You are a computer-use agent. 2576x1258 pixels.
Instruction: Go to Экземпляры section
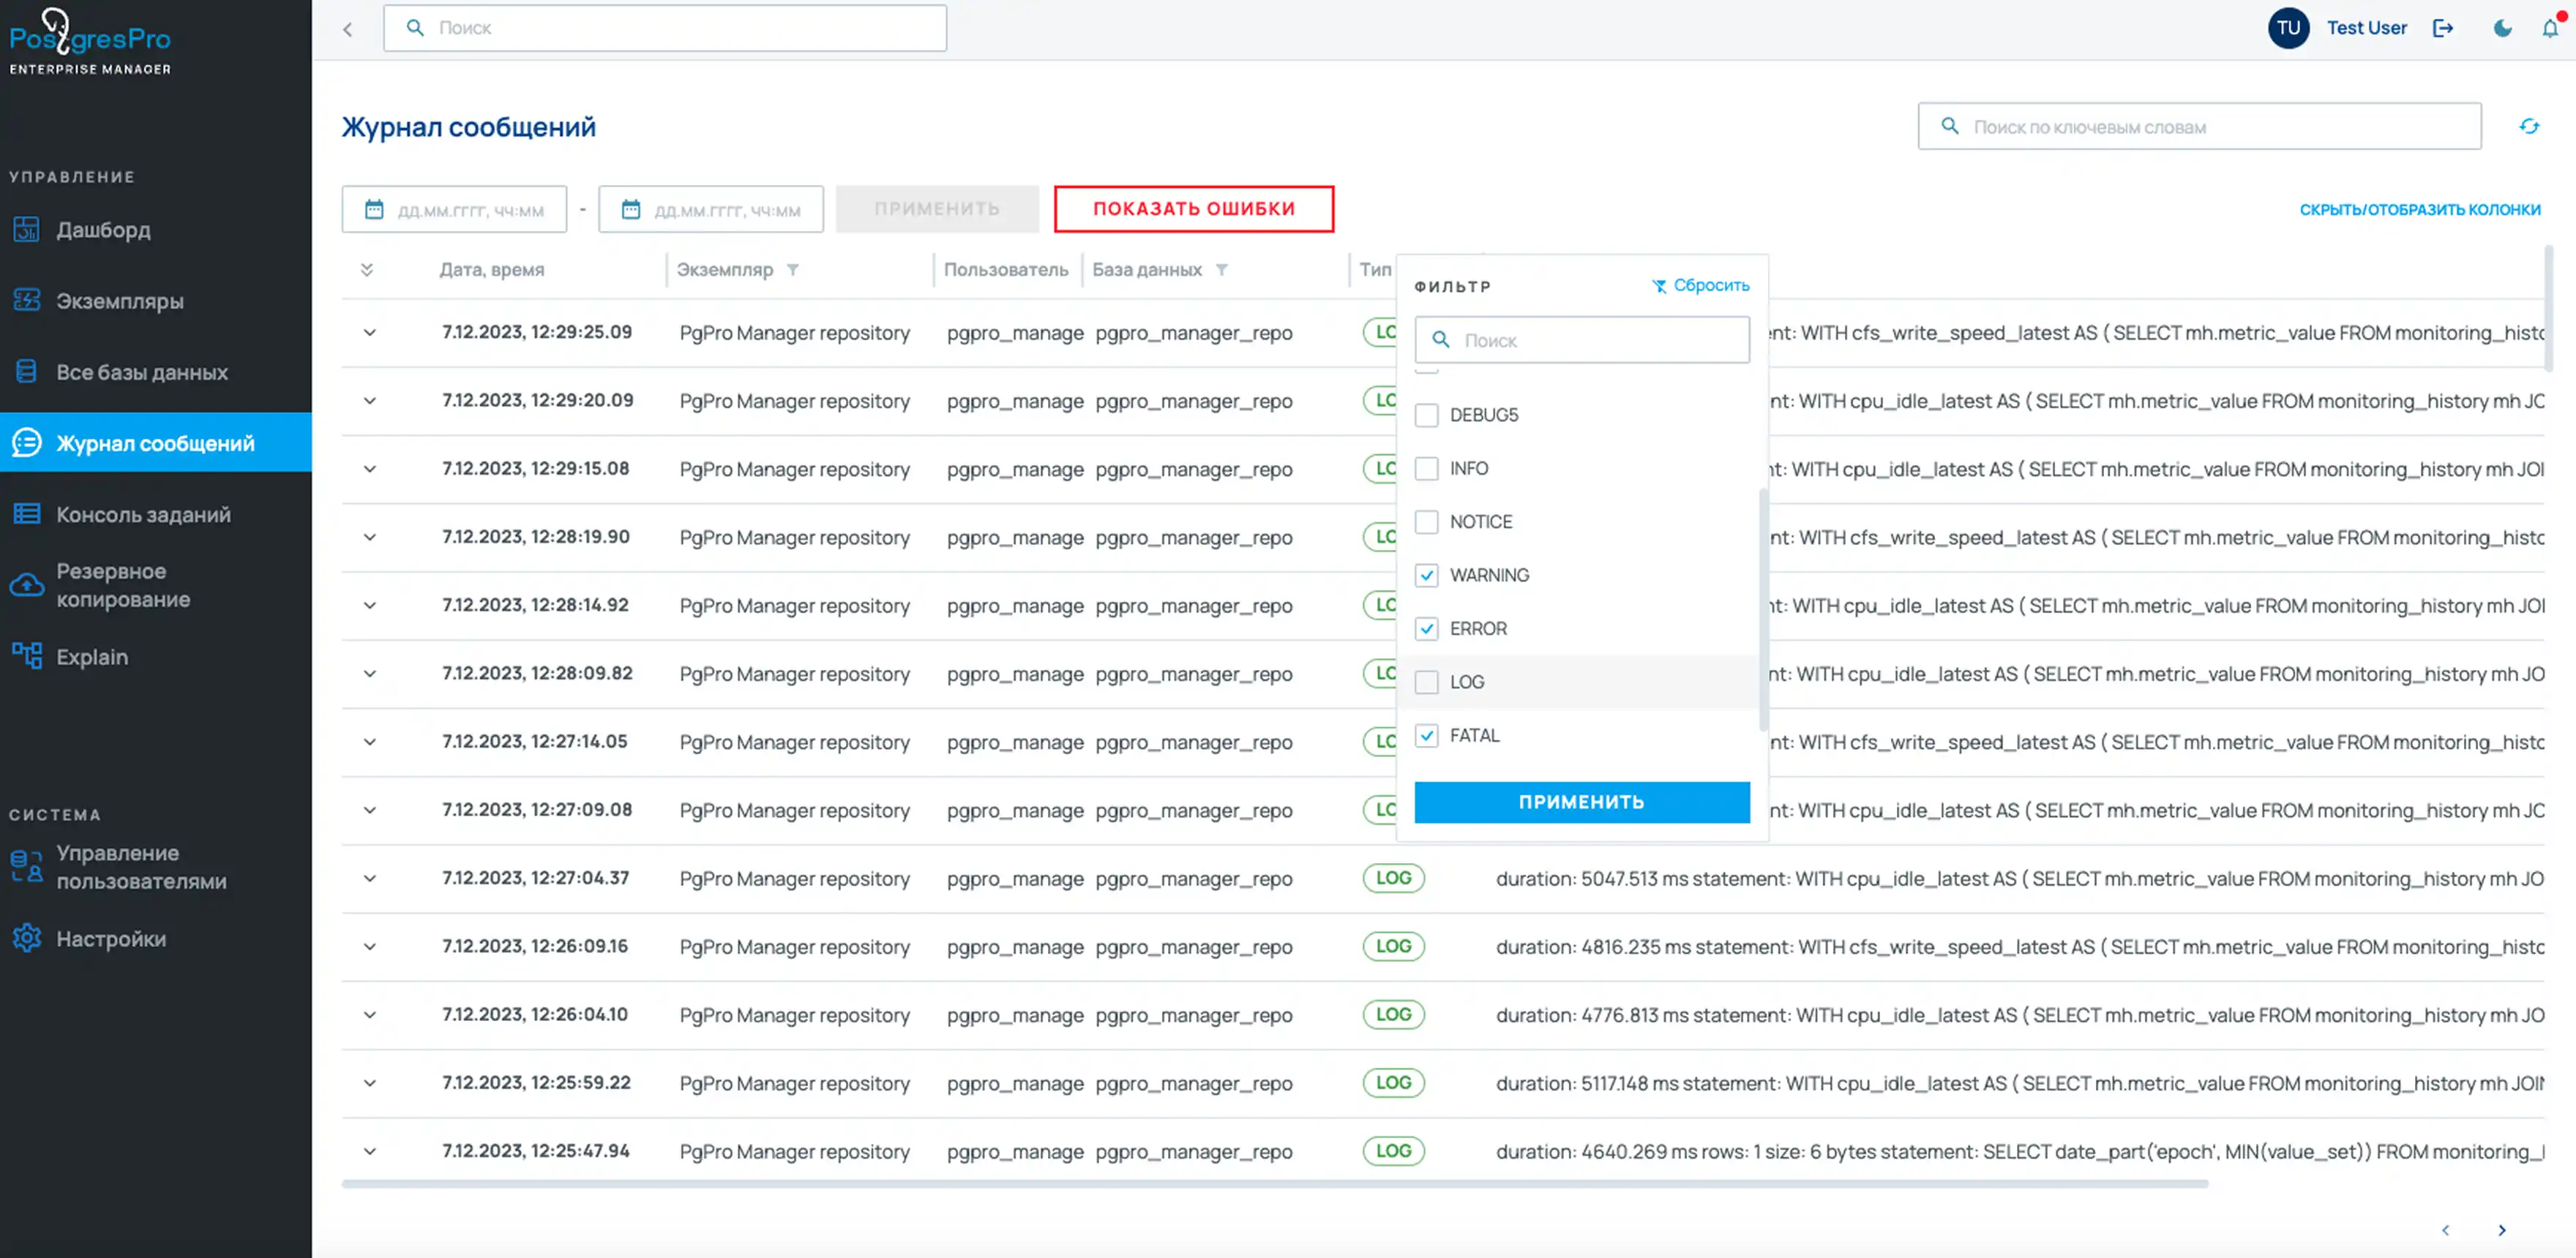coord(120,301)
